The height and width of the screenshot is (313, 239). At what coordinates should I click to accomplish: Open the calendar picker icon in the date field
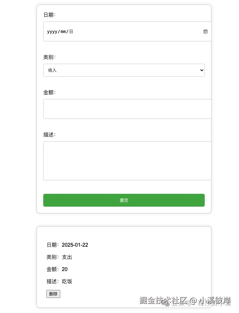(205, 31)
